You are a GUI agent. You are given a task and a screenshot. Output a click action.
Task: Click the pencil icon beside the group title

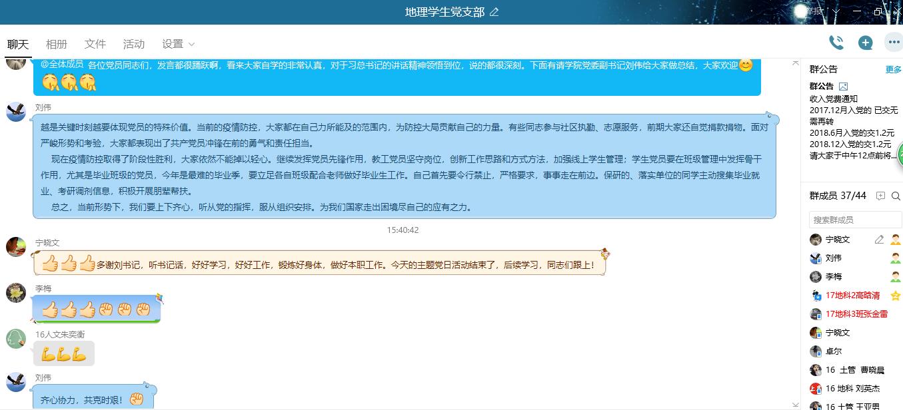(x=494, y=12)
